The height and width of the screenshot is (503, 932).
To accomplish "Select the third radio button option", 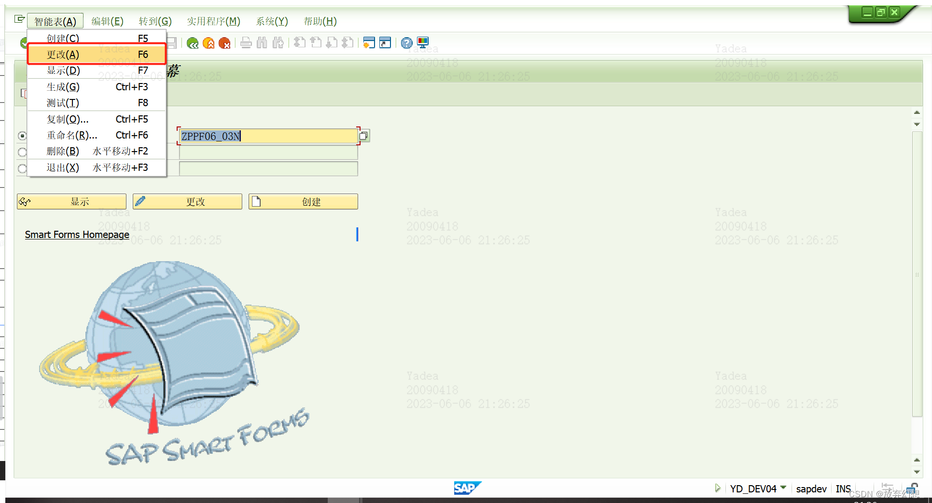I will pos(22,169).
